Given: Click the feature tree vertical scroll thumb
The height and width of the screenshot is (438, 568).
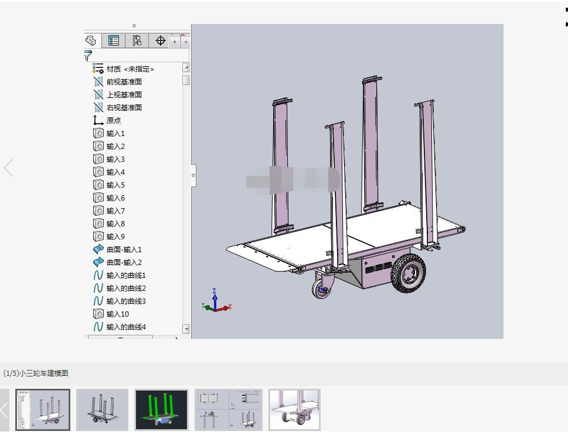Looking at the screenshot, I should 186,80.
